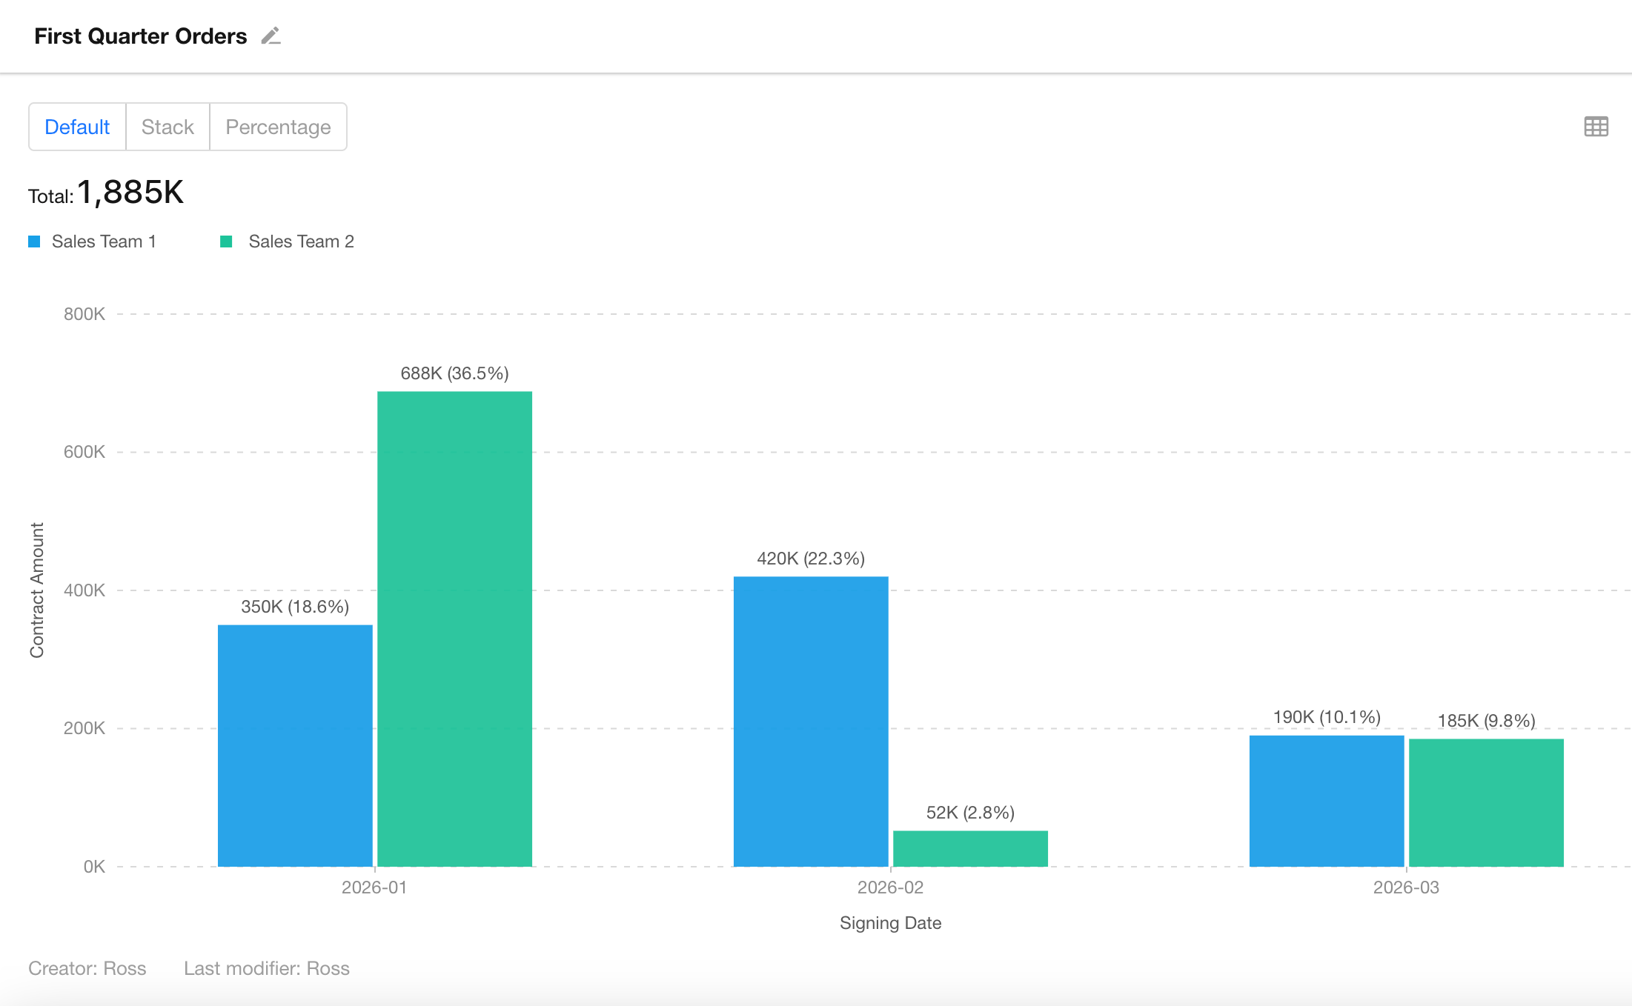The height and width of the screenshot is (1006, 1632).
Task: Toggle Sales Team 1 legend item
Action: pos(104,241)
